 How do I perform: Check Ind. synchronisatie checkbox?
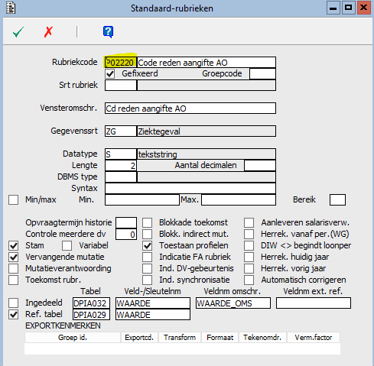[147, 280]
